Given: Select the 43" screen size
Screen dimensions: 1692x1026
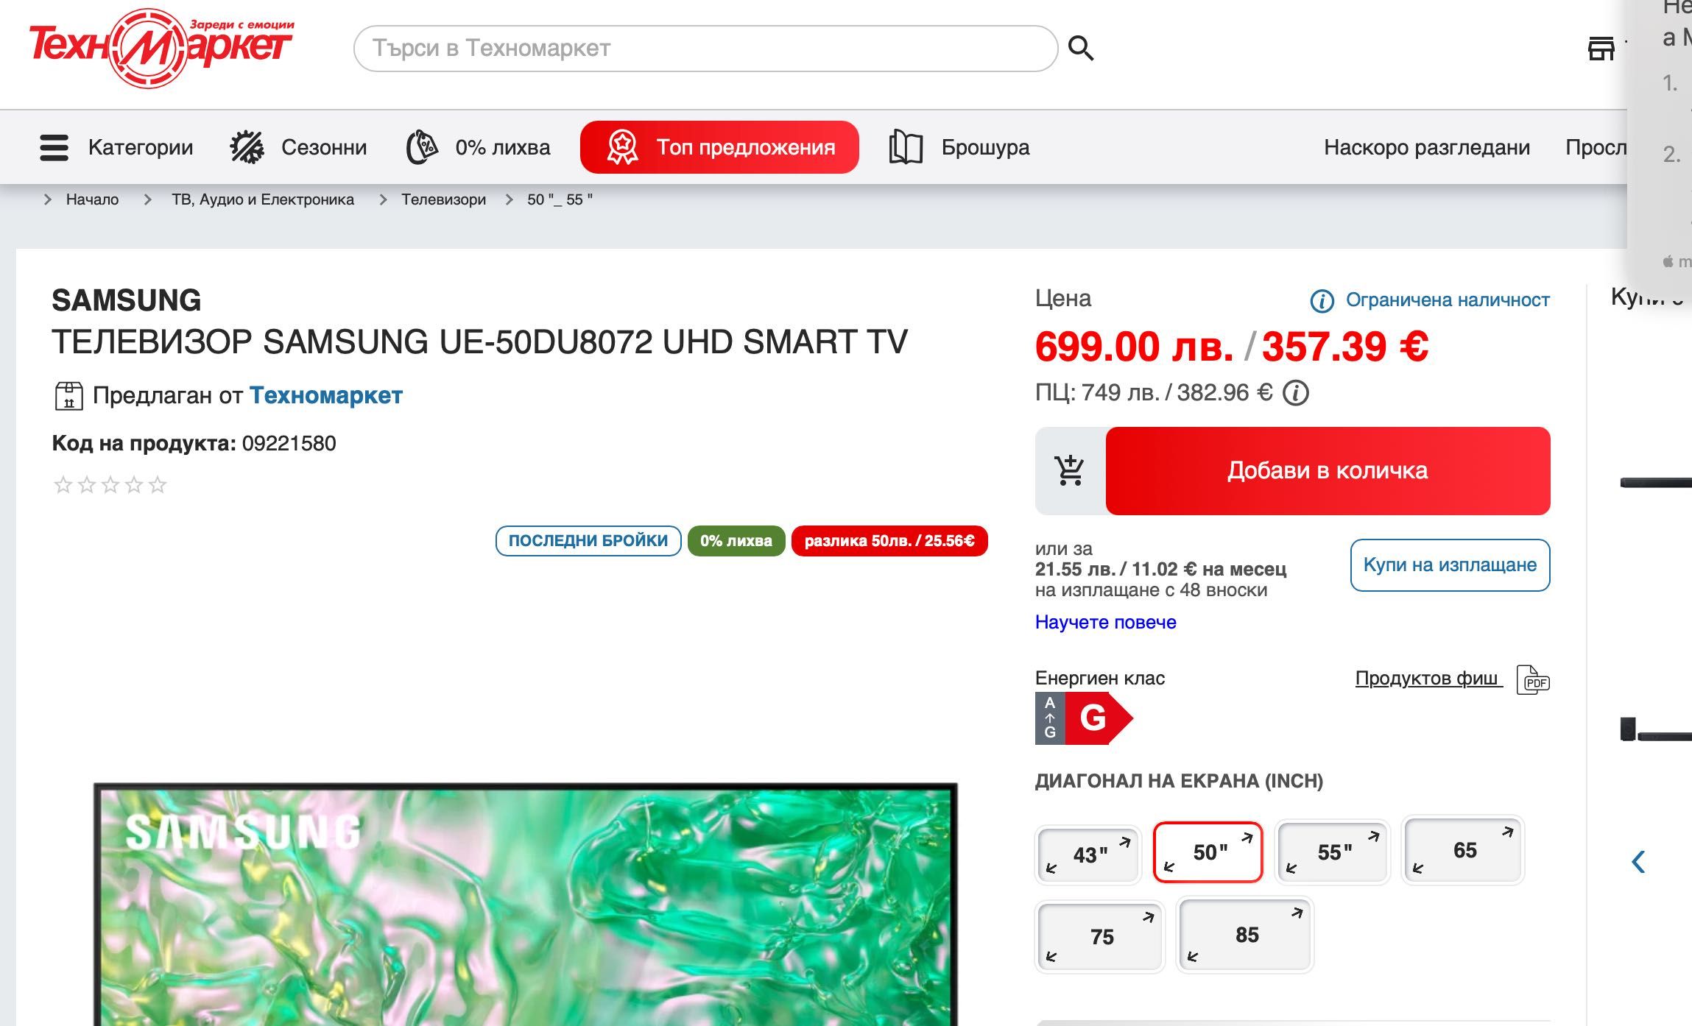Looking at the screenshot, I should [x=1088, y=854].
